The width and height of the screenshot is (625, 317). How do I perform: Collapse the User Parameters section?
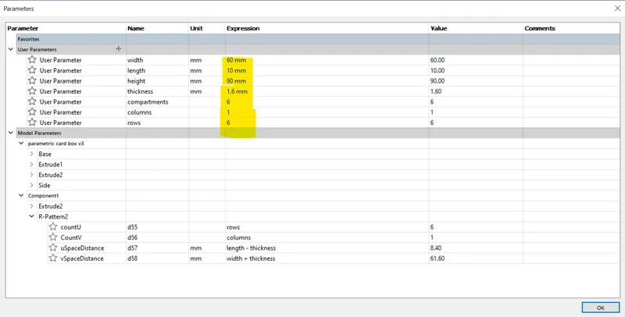pyautogui.click(x=11, y=49)
